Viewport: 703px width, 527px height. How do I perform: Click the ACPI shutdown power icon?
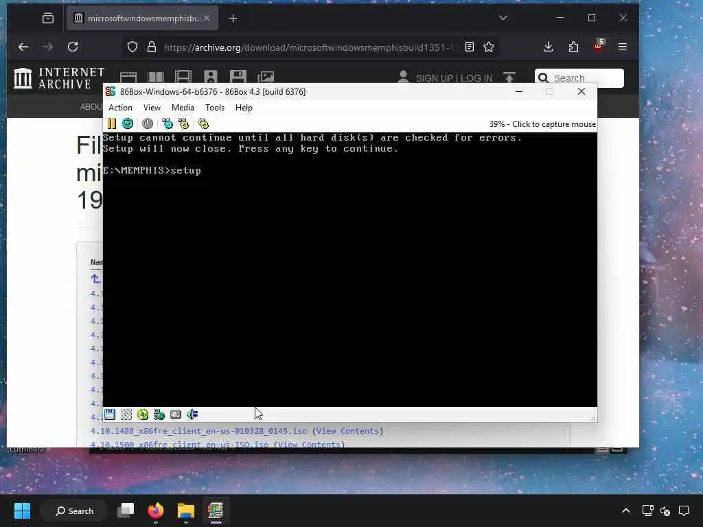pyautogui.click(x=148, y=124)
